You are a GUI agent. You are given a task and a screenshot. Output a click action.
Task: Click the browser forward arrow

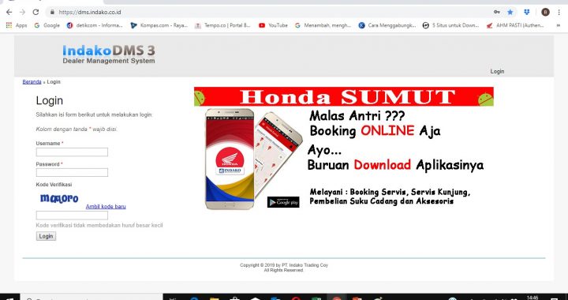pyautogui.click(x=22, y=13)
